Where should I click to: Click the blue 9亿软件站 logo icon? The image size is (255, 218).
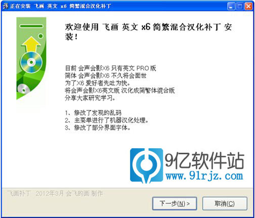coord(146,165)
